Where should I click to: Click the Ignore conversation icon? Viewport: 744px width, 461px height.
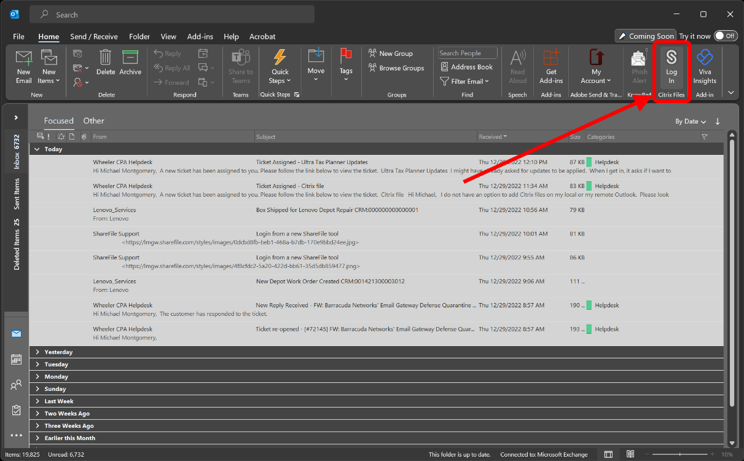(77, 54)
